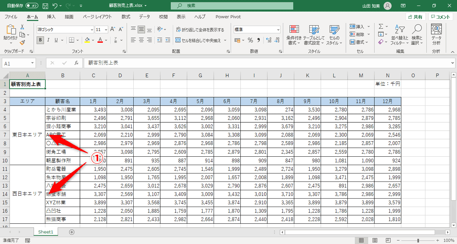457x244 pixels.
Task: Expand the formula bar chevron
Action: pos(452,63)
